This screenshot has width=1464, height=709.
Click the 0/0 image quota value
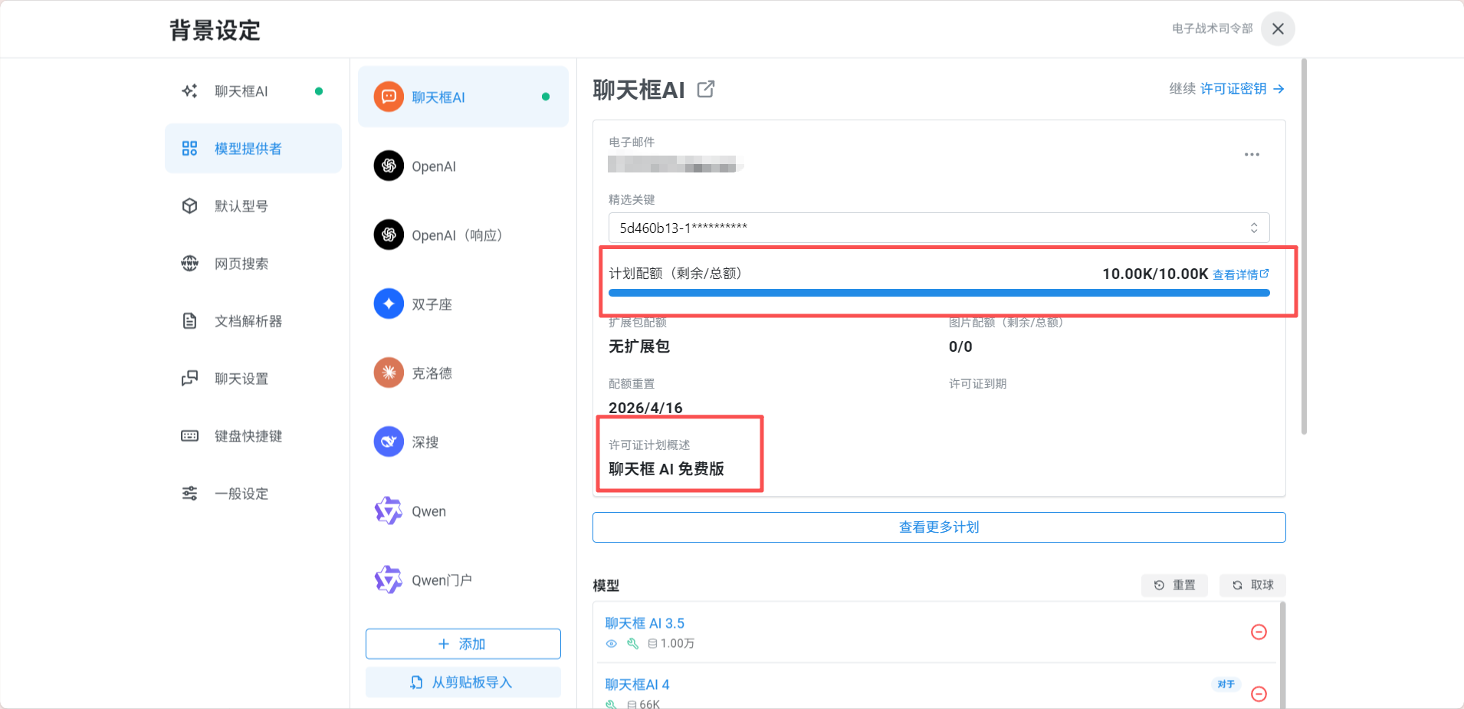(x=960, y=346)
